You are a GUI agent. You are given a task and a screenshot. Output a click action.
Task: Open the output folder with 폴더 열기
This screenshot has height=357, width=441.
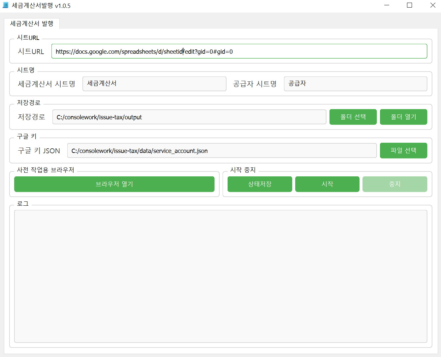point(403,117)
